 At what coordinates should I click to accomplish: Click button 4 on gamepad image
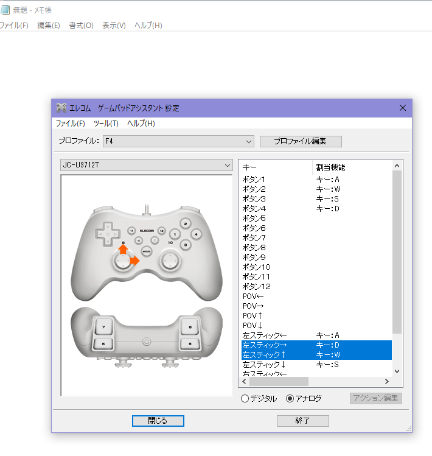[197, 234]
